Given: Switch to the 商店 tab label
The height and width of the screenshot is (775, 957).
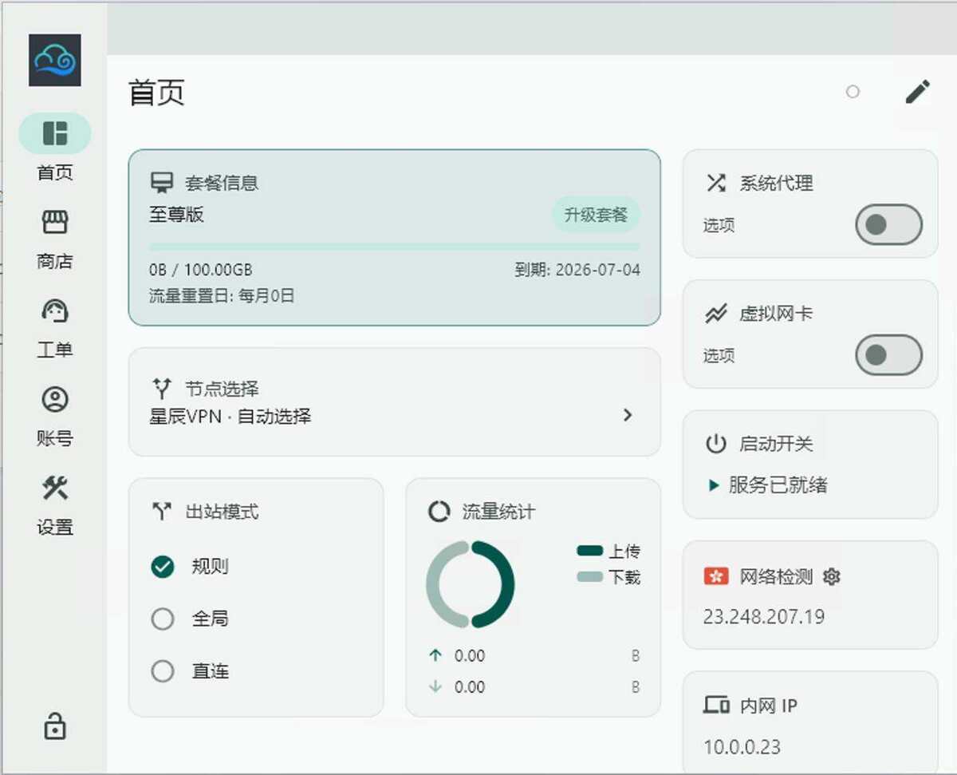Looking at the screenshot, I should point(55,261).
